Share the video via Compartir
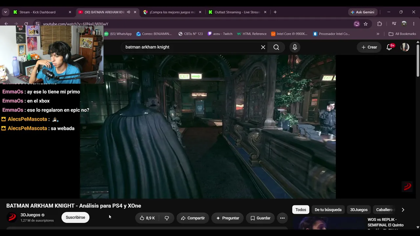 point(193,218)
